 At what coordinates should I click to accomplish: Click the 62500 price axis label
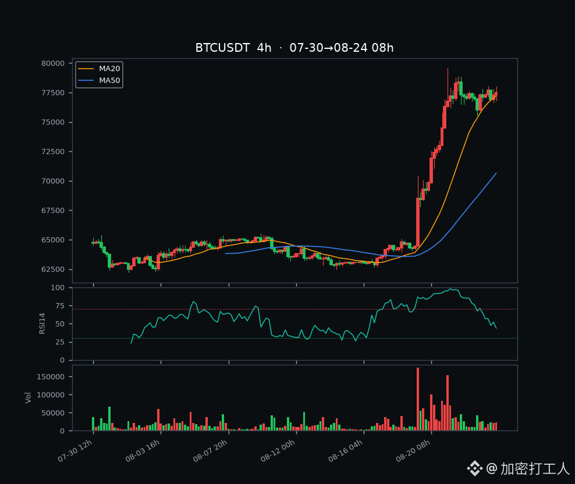[53, 269]
